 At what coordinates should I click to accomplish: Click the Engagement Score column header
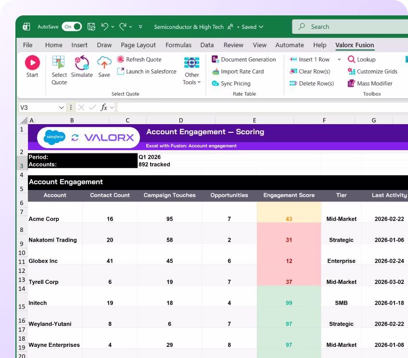click(x=289, y=195)
